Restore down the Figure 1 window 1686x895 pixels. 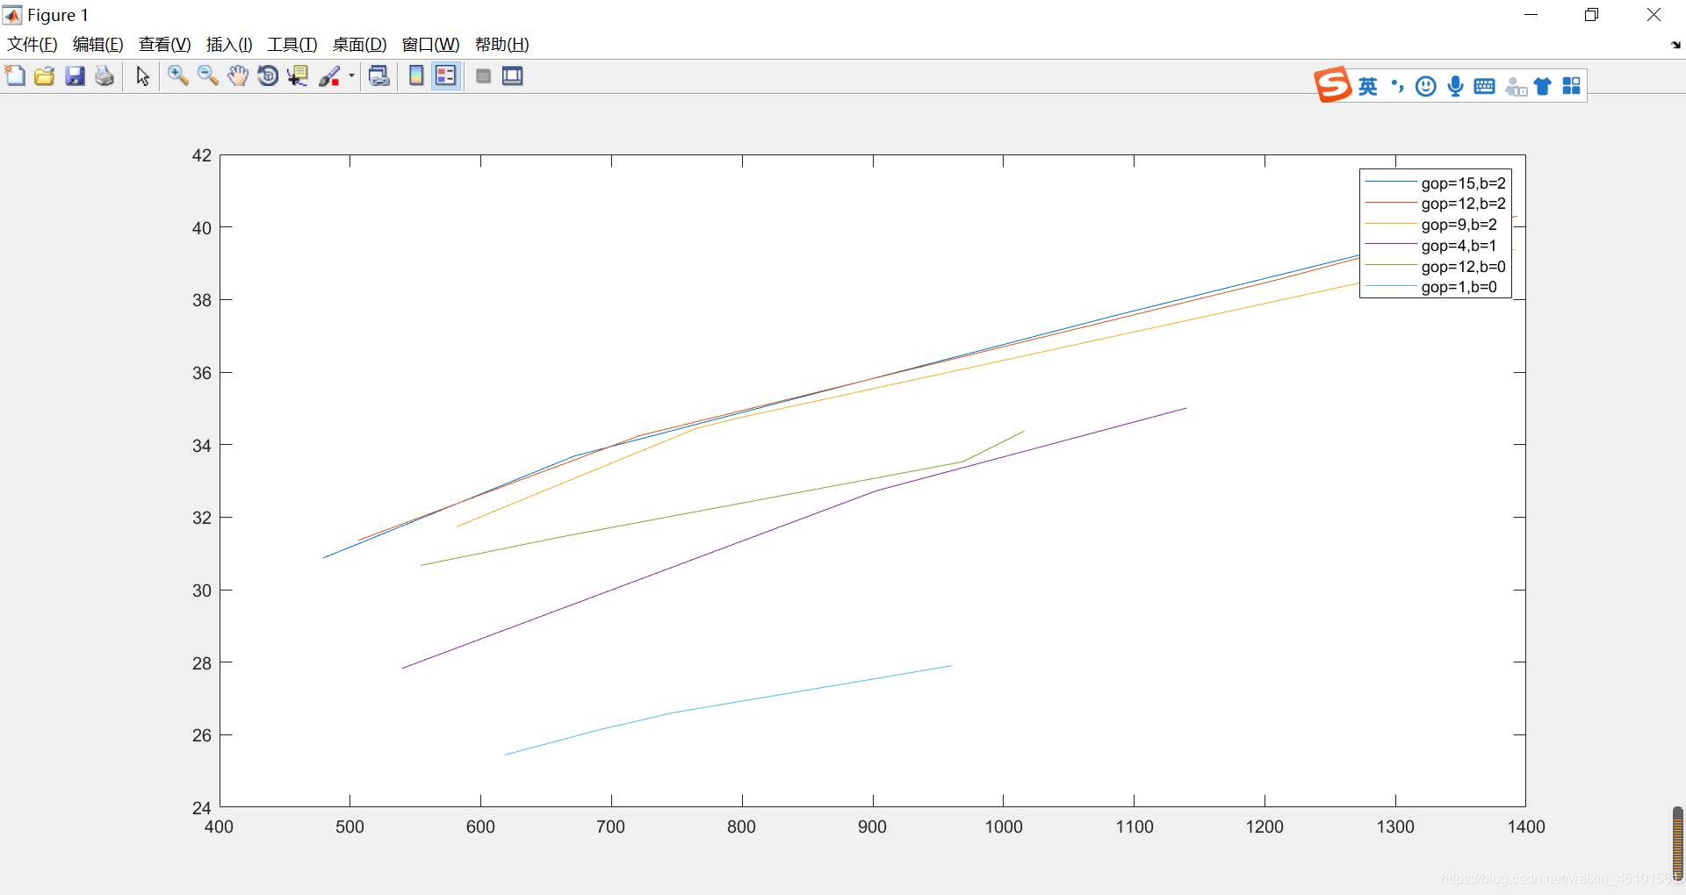click(1591, 15)
